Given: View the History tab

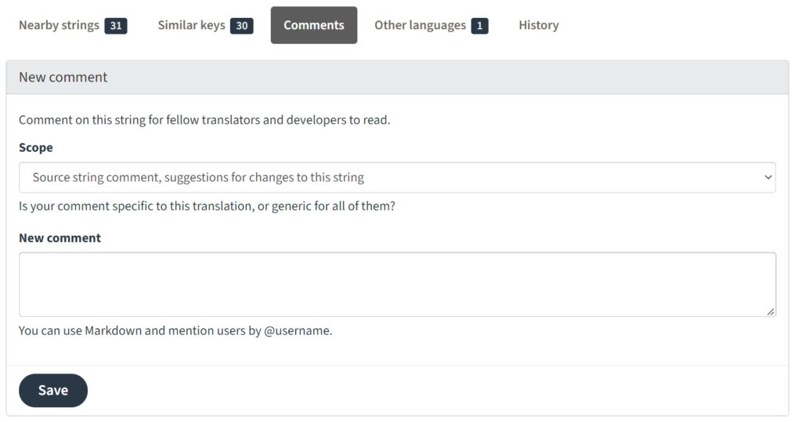Looking at the screenshot, I should point(539,25).
